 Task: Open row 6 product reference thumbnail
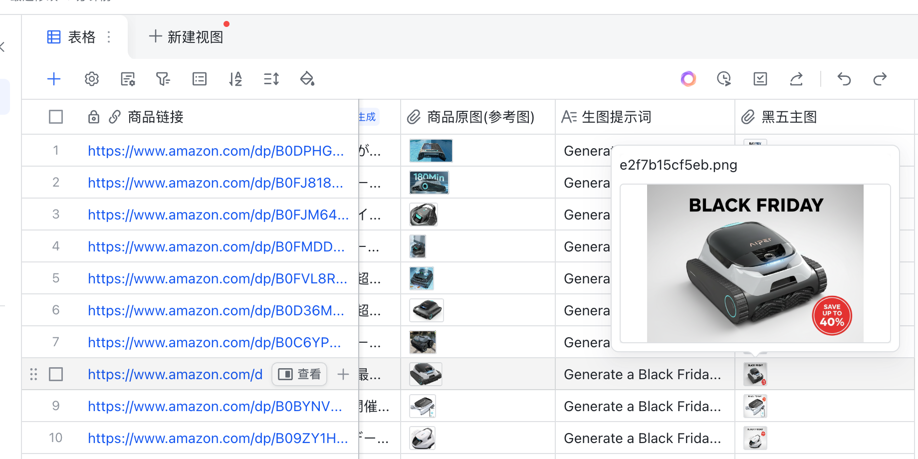pos(427,310)
